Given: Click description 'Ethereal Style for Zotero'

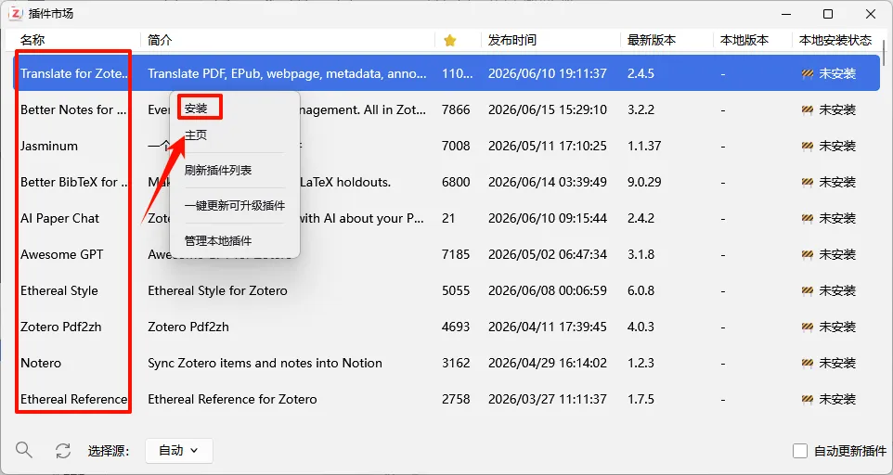Looking at the screenshot, I should coord(217,290).
